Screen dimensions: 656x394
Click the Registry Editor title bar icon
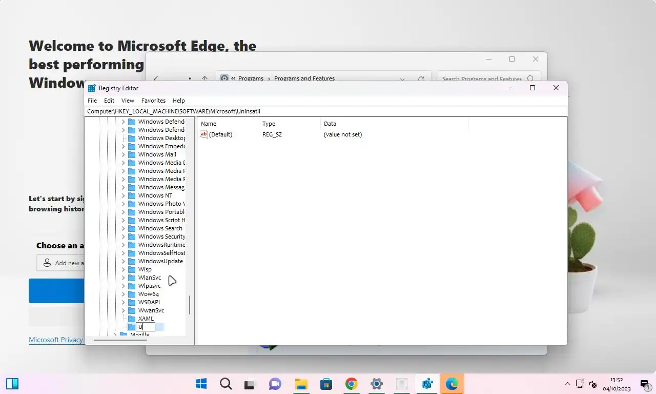[x=92, y=88]
